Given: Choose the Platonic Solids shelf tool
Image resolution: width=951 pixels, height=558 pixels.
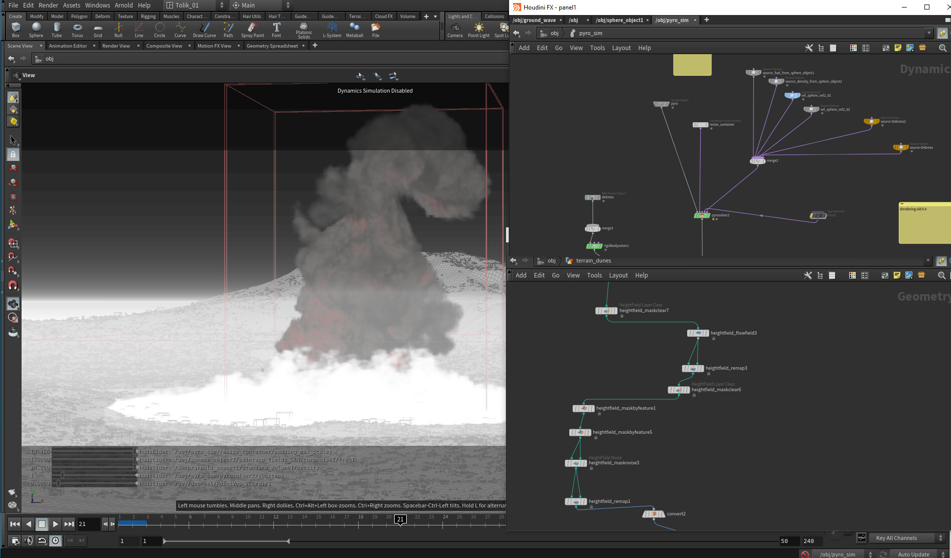Looking at the screenshot, I should [x=303, y=30].
